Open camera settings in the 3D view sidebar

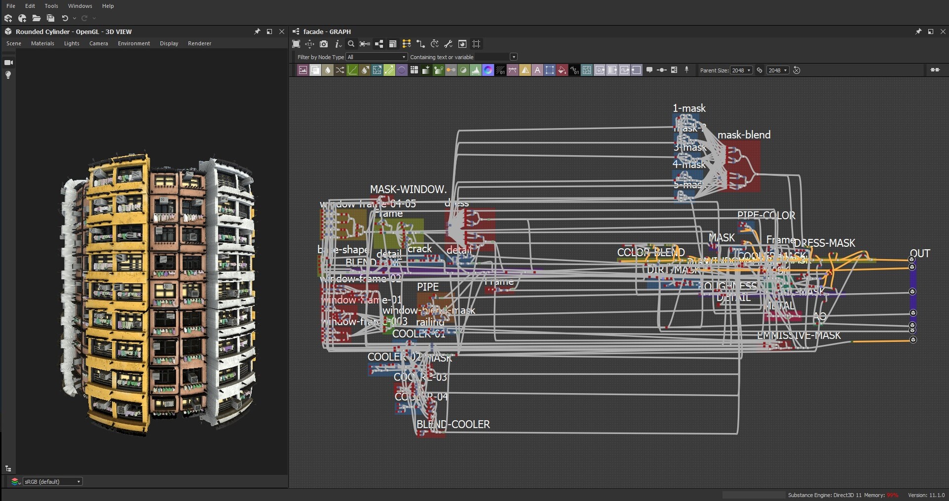[x=98, y=43]
